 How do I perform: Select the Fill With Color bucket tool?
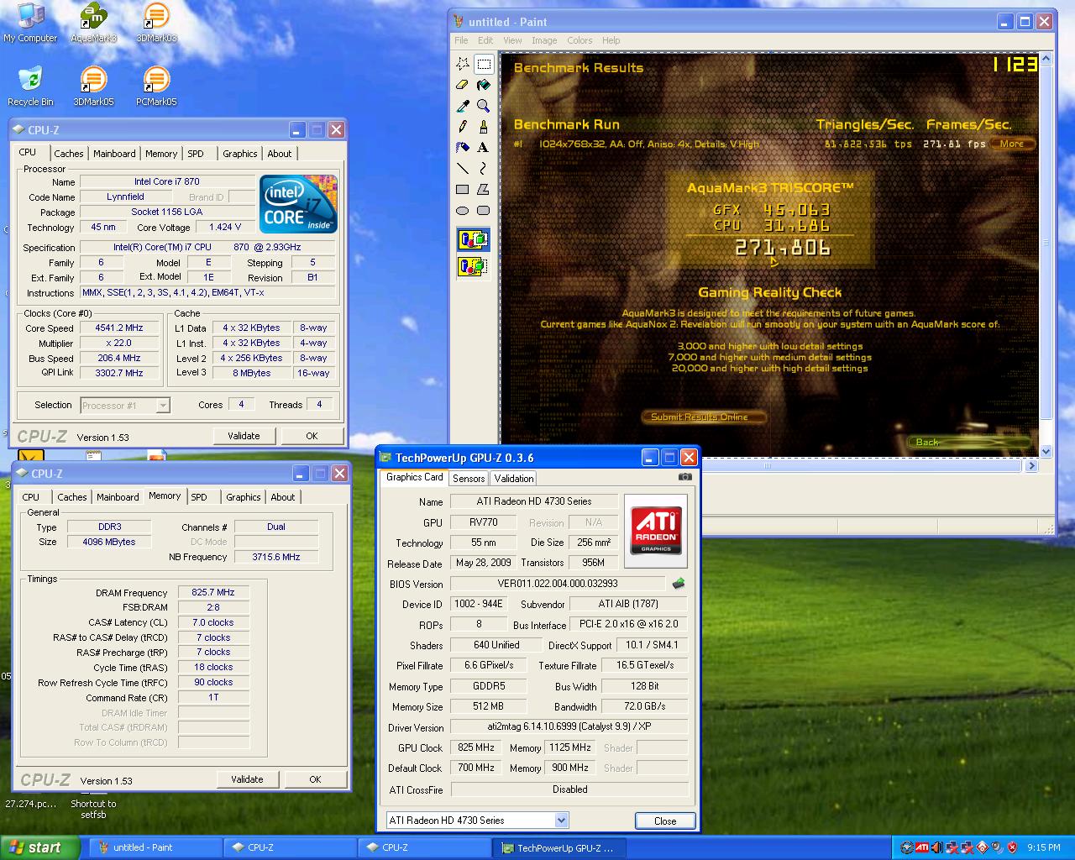(x=484, y=85)
